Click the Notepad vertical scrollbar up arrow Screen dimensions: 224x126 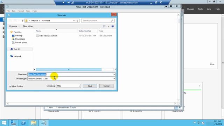(x=178, y=14)
